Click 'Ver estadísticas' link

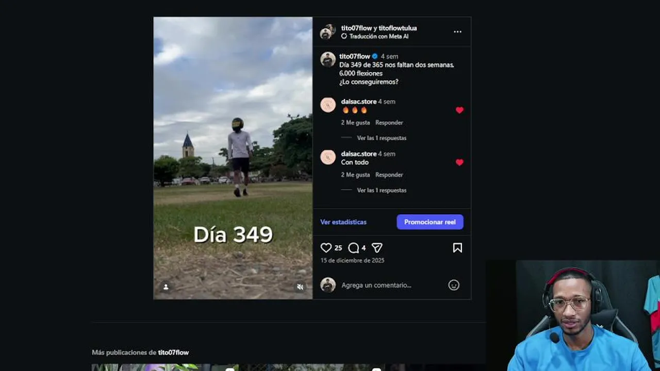(343, 222)
